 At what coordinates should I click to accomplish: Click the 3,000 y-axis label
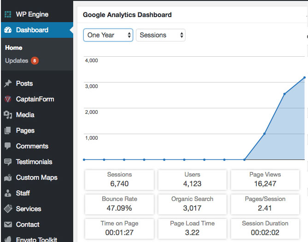(91, 86)
